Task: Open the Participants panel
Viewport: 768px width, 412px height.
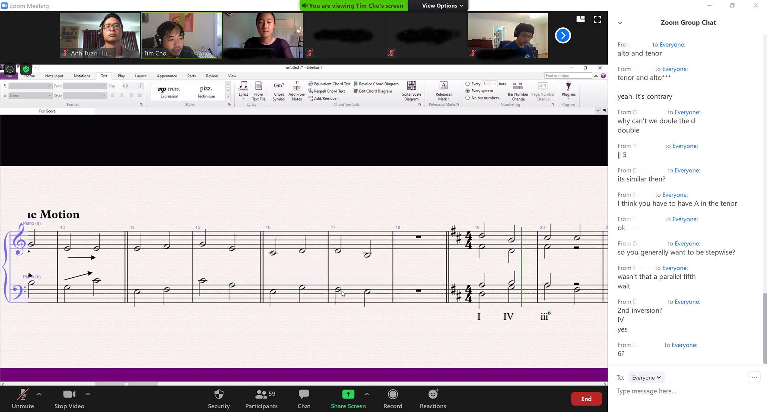Action: [x=261, y=399]
